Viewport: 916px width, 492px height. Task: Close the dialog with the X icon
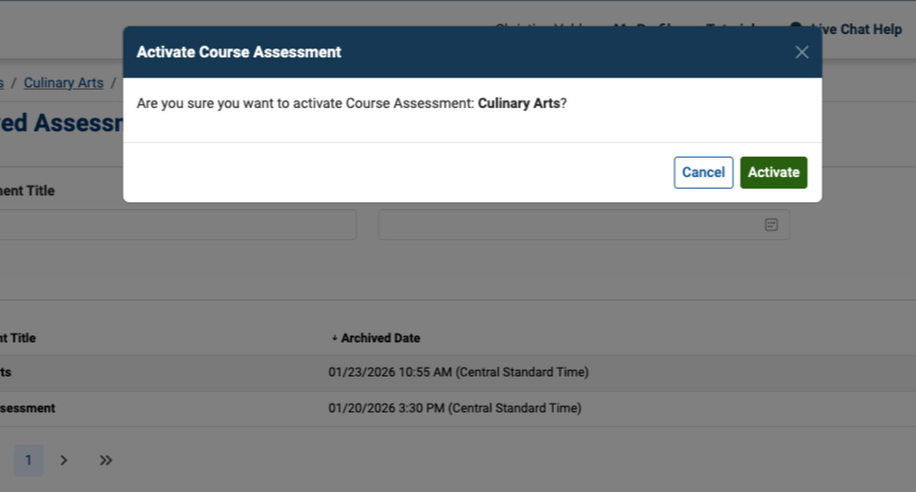802,52
